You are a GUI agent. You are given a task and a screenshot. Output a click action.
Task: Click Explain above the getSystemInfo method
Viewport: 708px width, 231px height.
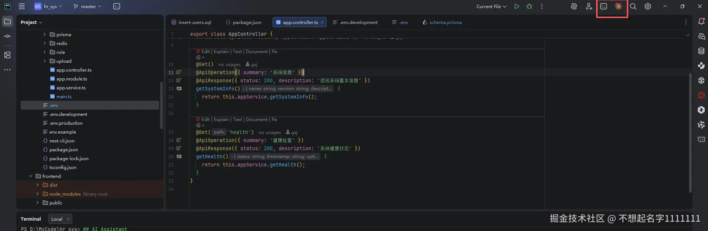[221, 52]
